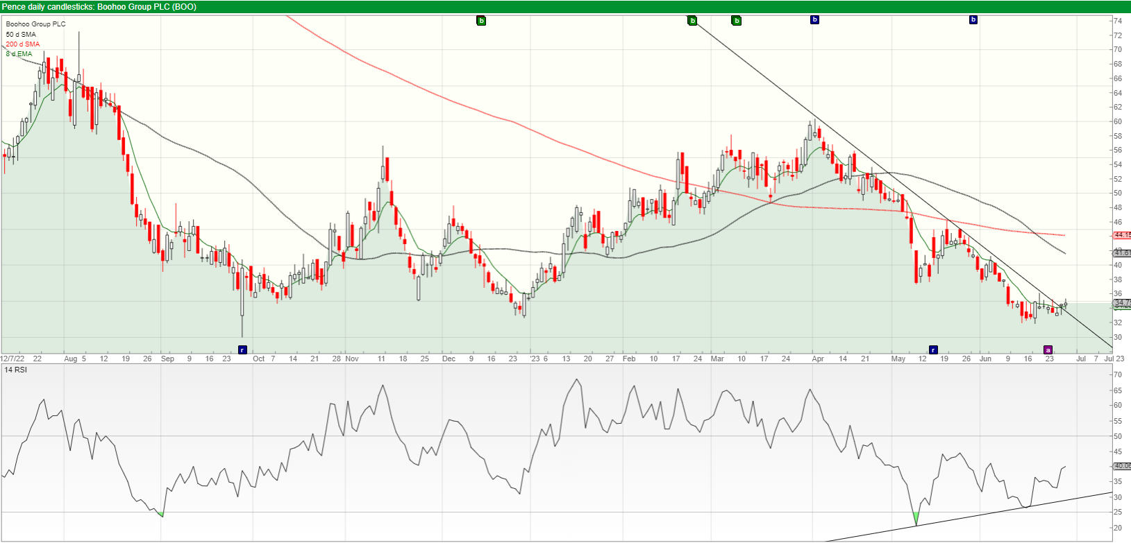Click the 'Apr' label on date axis
The width and height of the screenshot is (1131, 543).
(818, 359)
